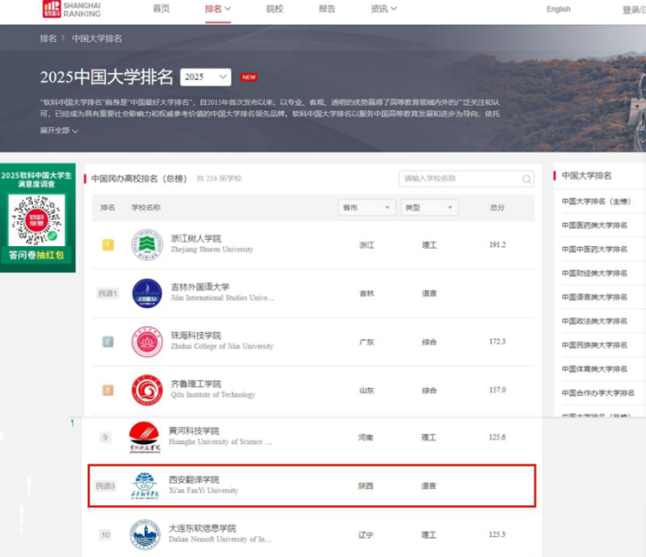Click the Zhuhai College logo
The height and width of the screenshot is (557, 646).
pos(147,342)
